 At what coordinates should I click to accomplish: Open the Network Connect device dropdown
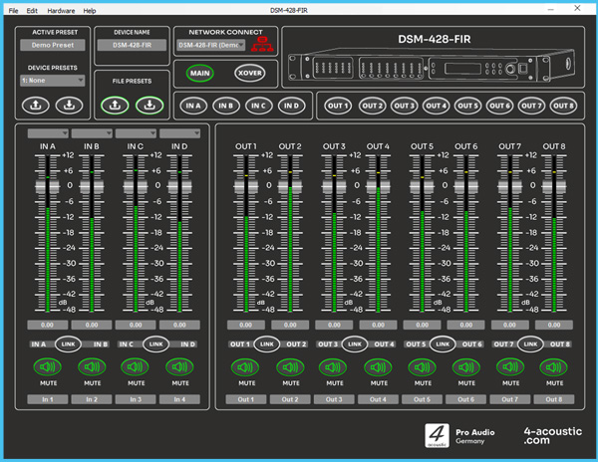click(x=211, y=45)
